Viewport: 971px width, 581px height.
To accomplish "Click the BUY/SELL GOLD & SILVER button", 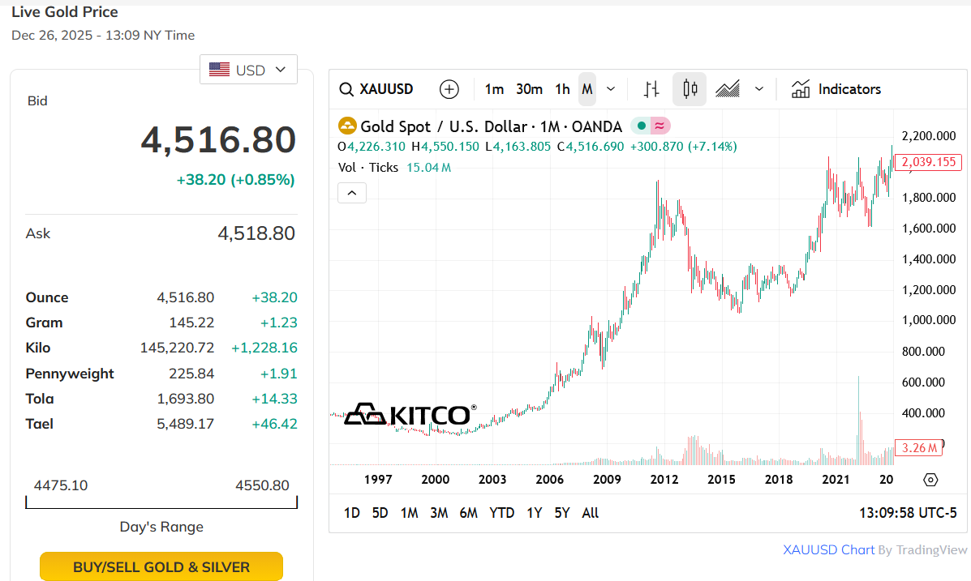I will pos(161,566).
